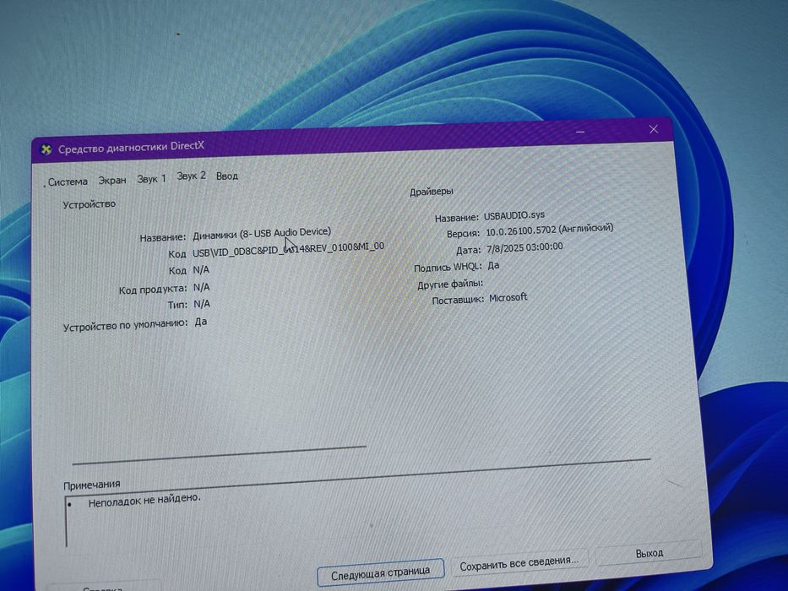Click the Дата: label
Viewport: 788px width, 591px height.
point(469,250)
